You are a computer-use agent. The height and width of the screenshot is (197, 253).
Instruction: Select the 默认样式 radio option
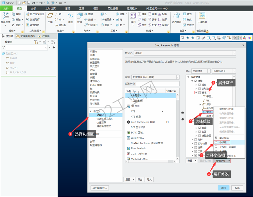coord(216,138)
